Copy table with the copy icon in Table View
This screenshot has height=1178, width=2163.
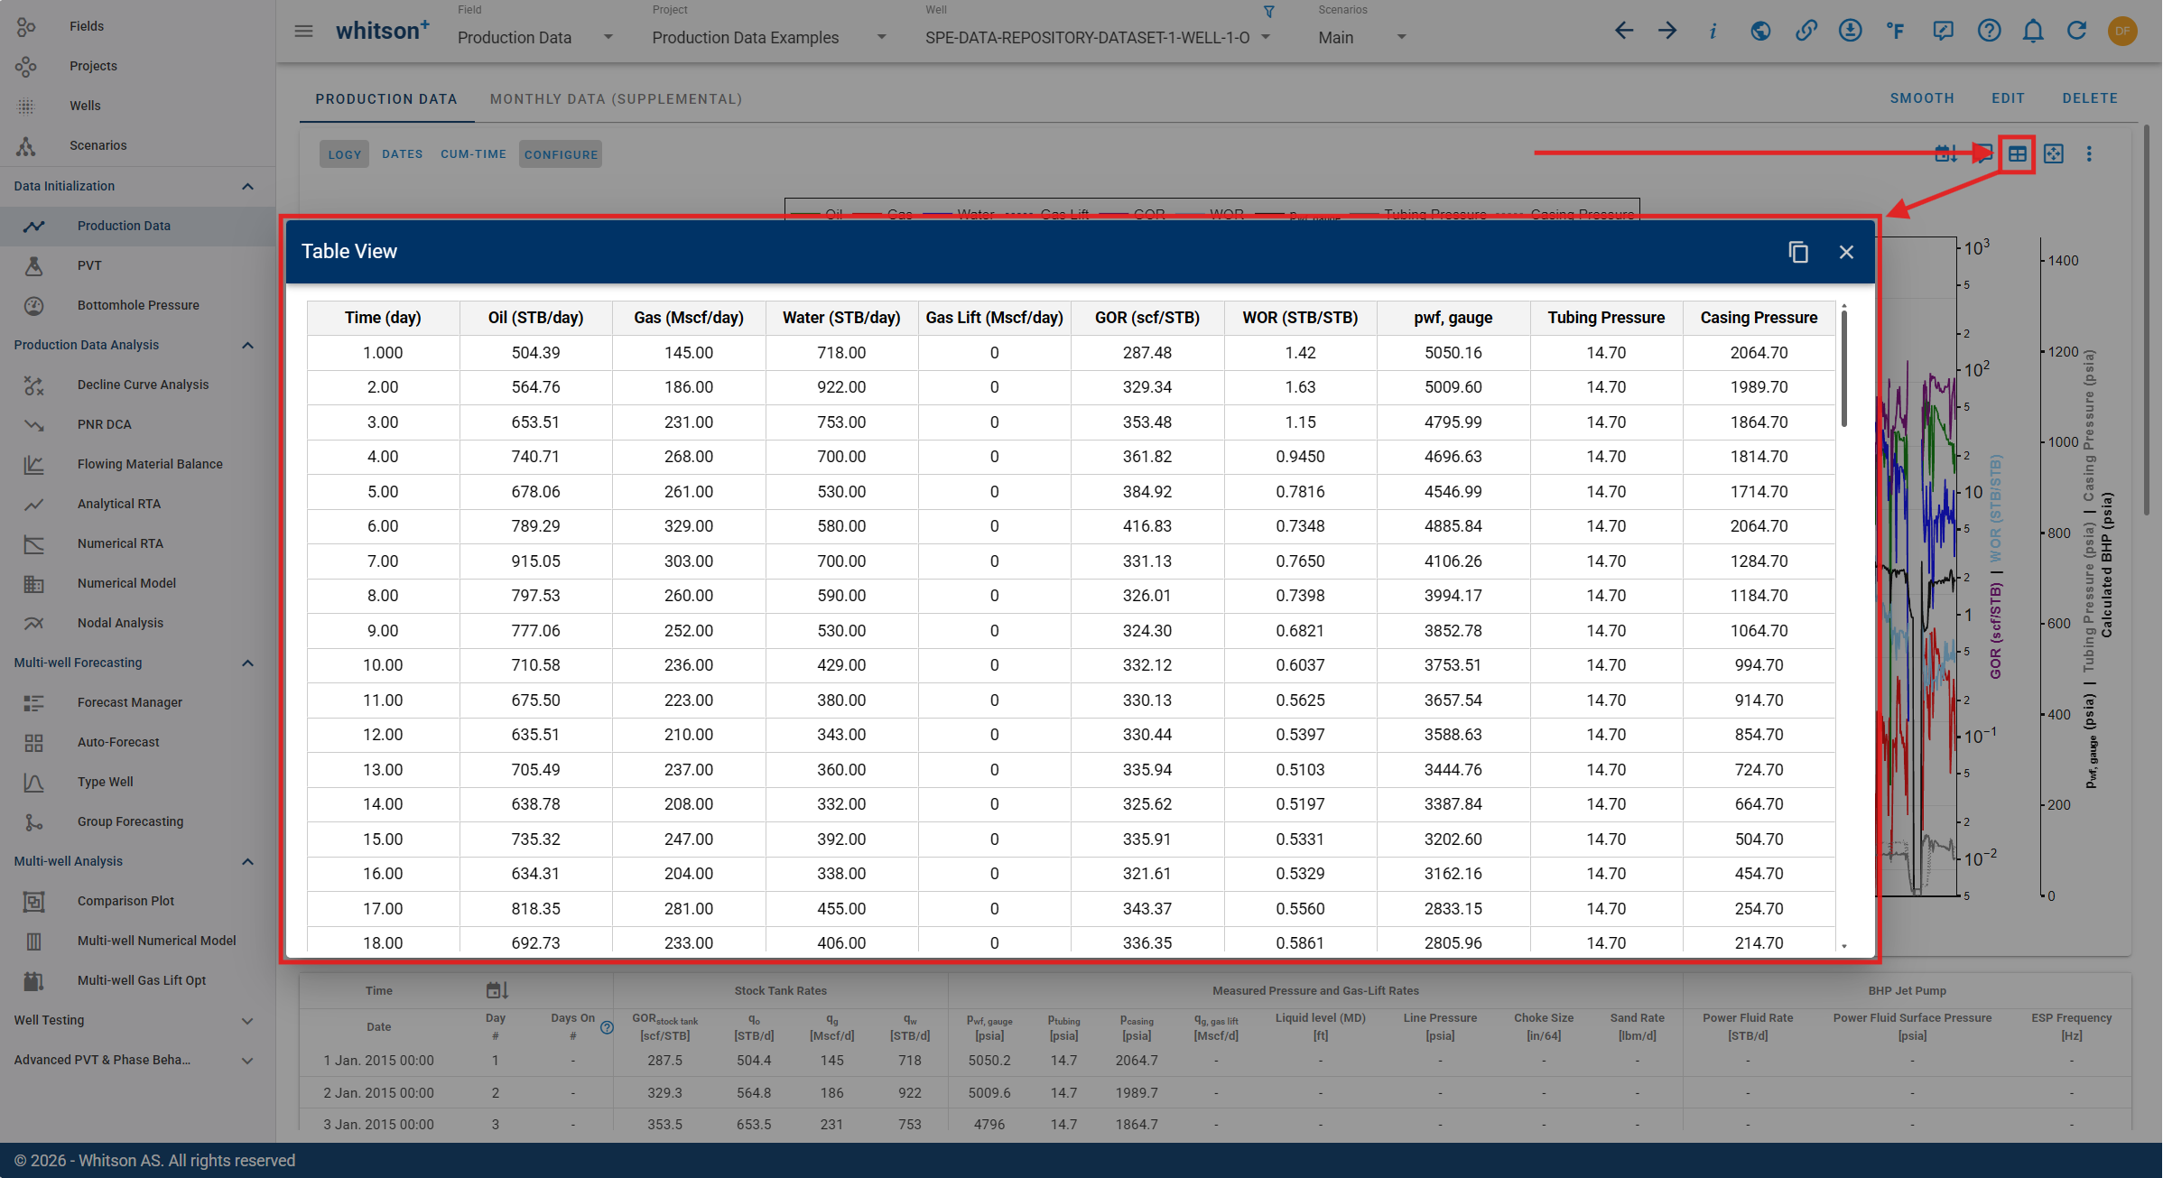pos(1798,252)
